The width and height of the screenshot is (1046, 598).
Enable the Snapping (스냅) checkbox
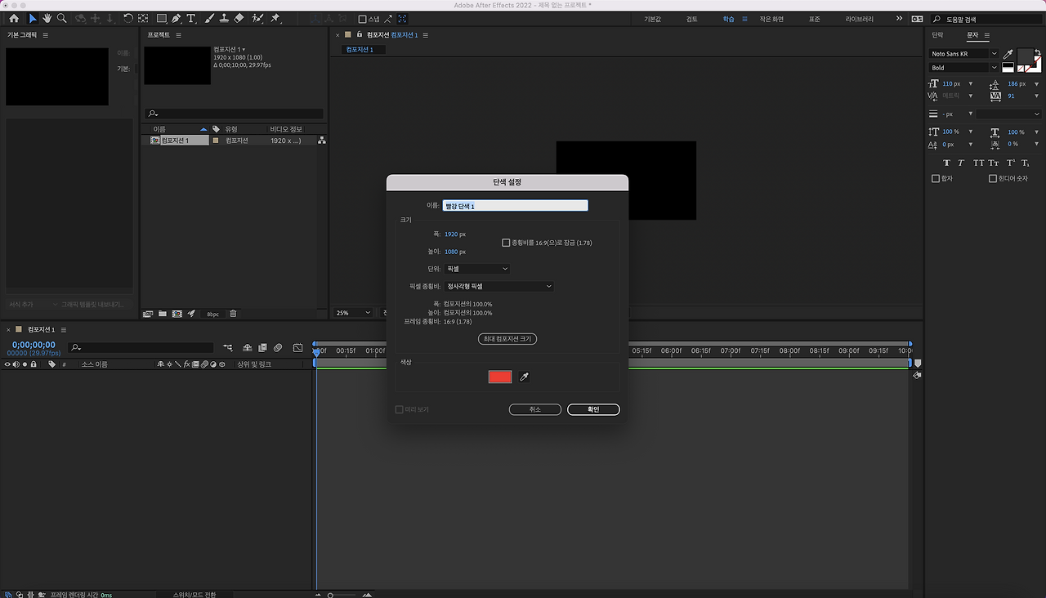coord(363,19)
